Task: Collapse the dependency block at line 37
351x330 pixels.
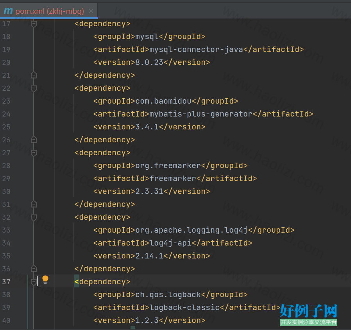Action: pyautogui.click(x=34, y=282)
